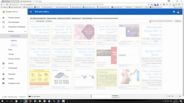184x103 pixels.
Task: Click the home icon beside Главная страница
Action: 3,18
